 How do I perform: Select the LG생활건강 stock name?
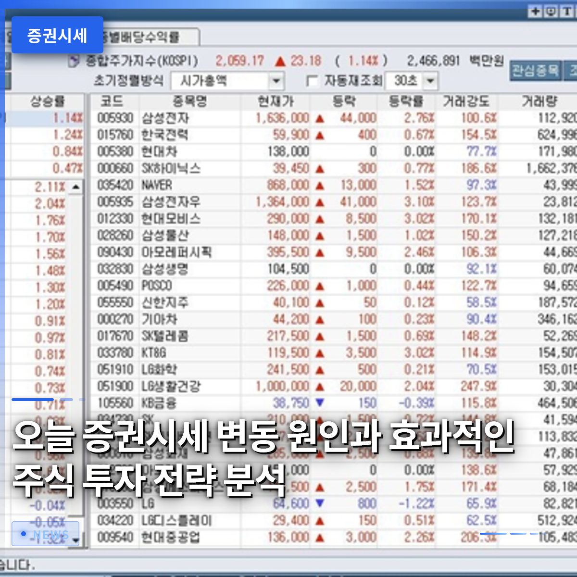[171, 387]
